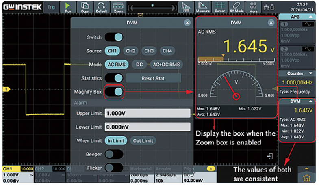The height and width of the screenshot is (185, 319).
Task: Click Type: Frequency in Counter panel
Action: click(x=295, y=92)
